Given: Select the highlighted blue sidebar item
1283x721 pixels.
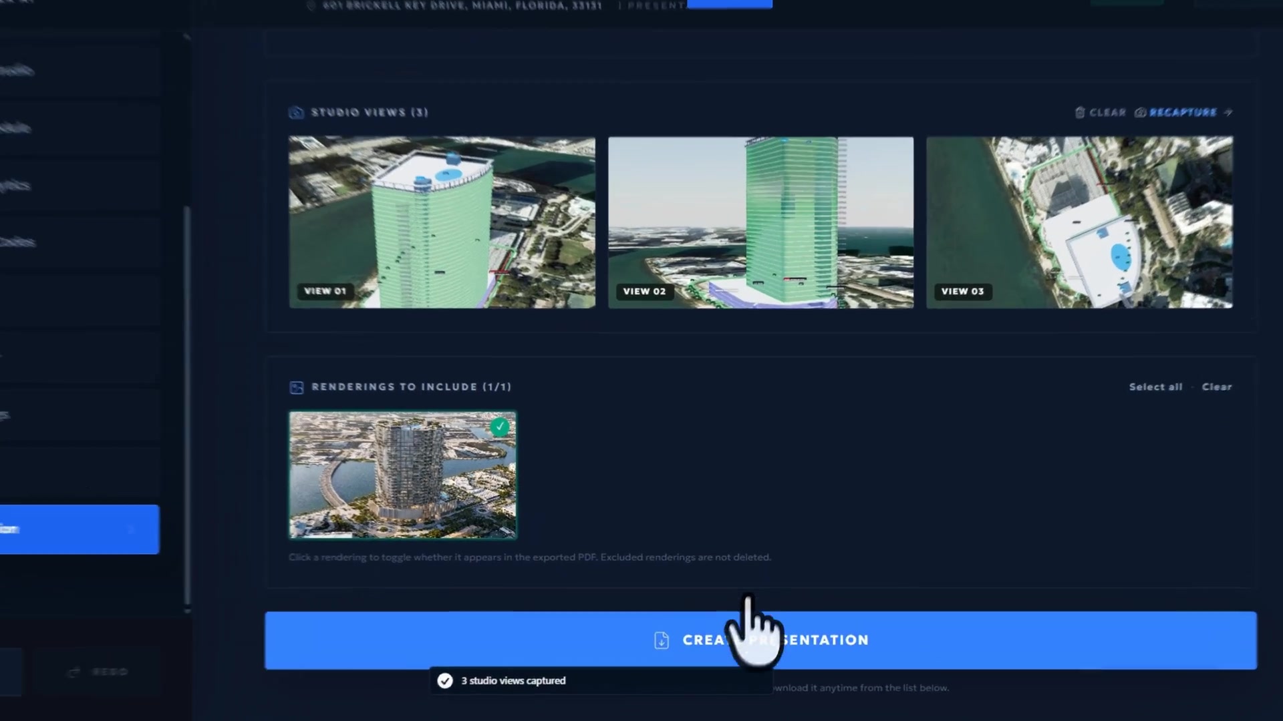Looking at the screenshot, I should [x=80, y=529].
